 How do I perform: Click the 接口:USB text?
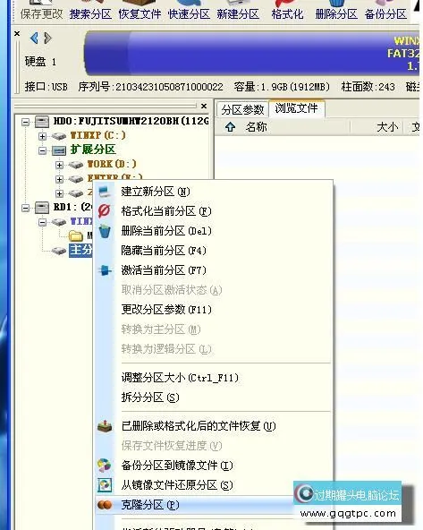tap(46, 87)
